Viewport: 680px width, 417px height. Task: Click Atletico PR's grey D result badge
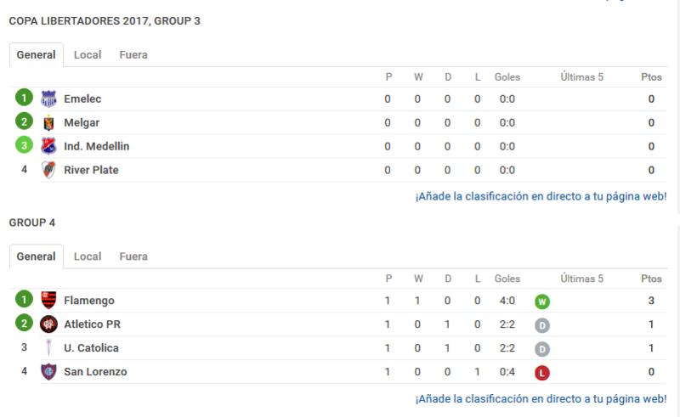coord(542,325)
